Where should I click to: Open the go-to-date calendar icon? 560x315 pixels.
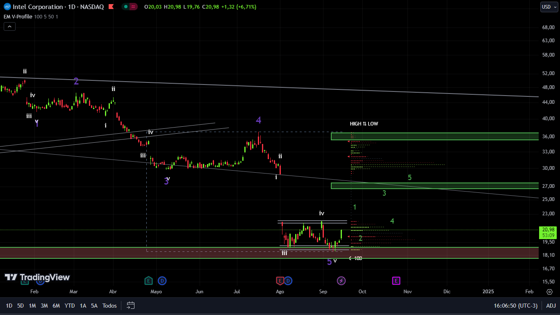[x=131, y=305]
